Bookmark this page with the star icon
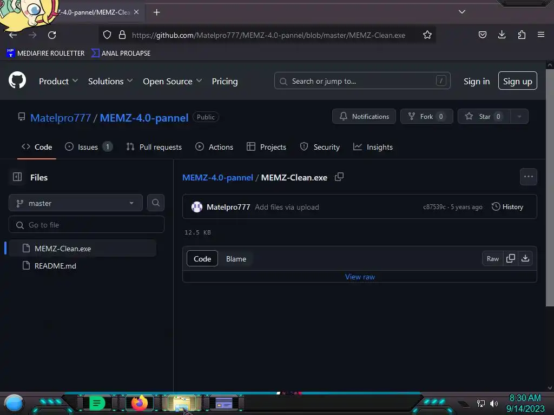 pyautogui.click(x=427, y=35)
